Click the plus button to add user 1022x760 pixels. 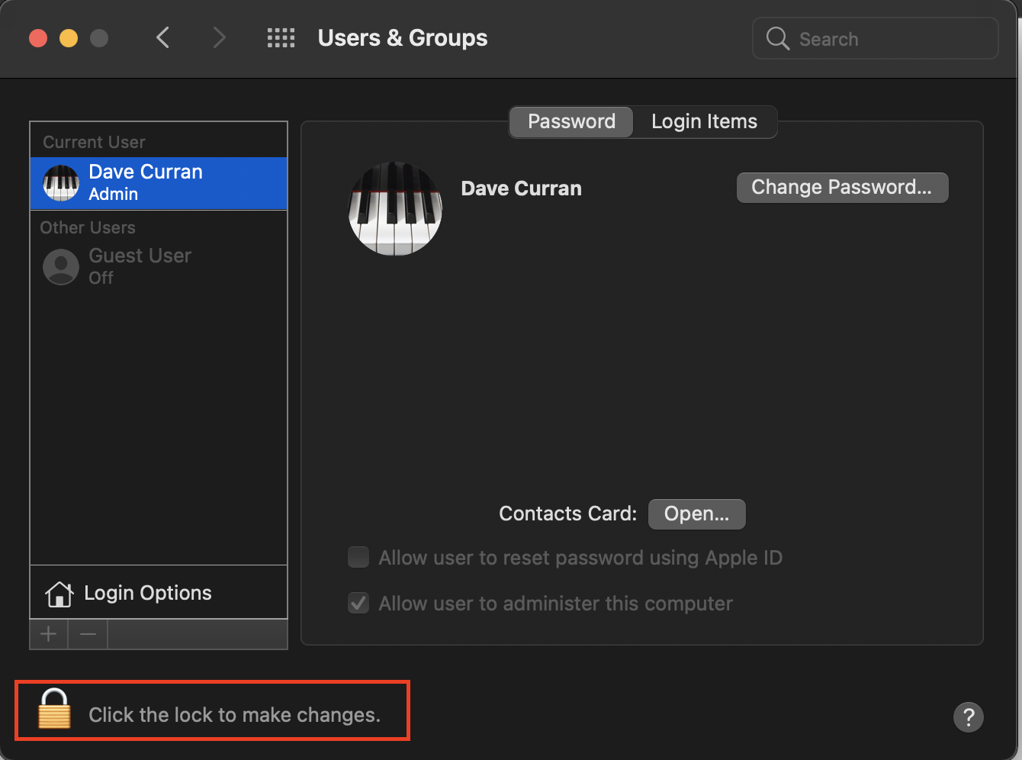click(x=49, y=634)
